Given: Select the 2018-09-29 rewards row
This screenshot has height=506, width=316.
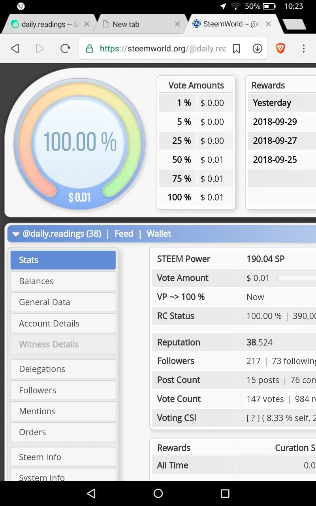Looking at the screenshot, I should (x=282, y=122).
